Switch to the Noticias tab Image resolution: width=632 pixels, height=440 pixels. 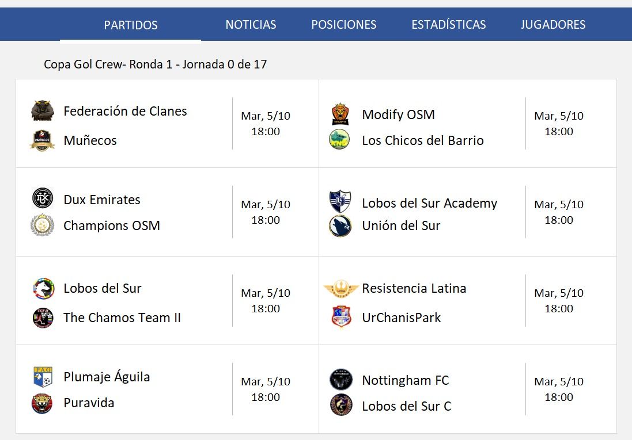click(x=251, y=25)
